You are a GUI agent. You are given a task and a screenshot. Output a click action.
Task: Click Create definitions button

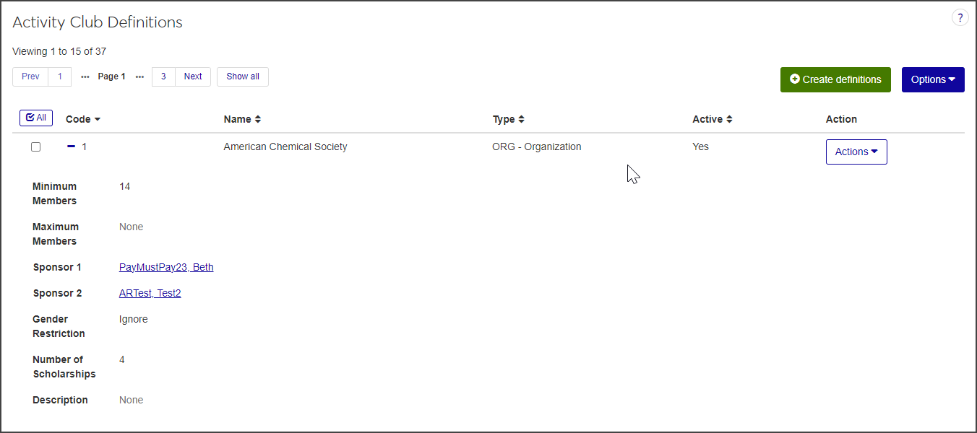click(835, 79)
